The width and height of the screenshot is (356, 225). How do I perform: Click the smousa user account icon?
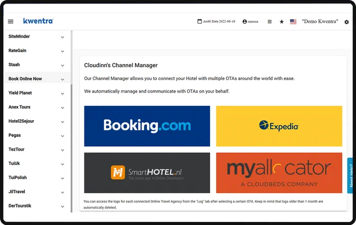pyautogui.click(x=245, y=21)
